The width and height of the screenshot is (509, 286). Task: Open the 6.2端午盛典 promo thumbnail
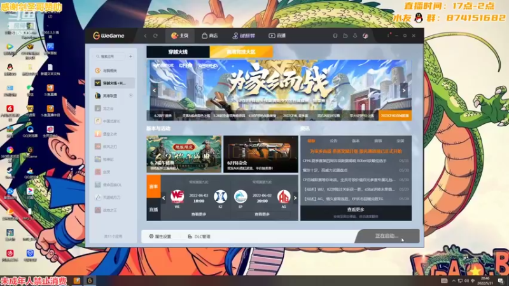point(184,154)
